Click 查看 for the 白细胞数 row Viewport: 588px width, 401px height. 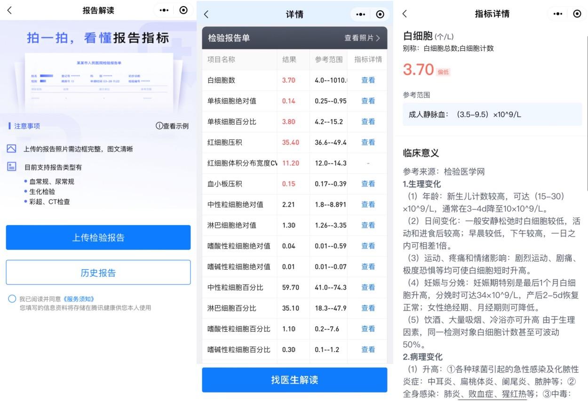tap(368, 80)
